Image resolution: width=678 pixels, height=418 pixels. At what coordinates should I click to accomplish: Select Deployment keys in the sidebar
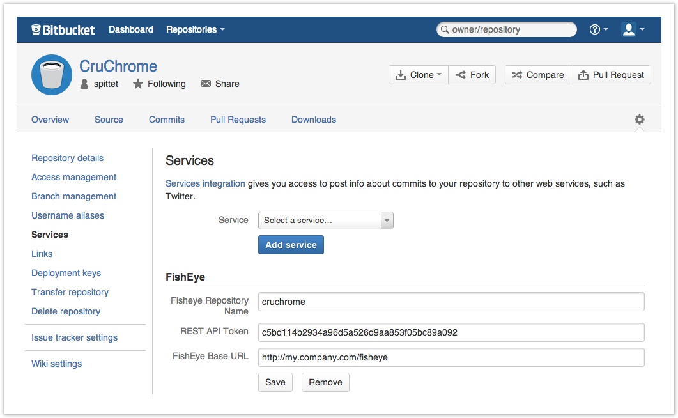[x=66, y=273]
